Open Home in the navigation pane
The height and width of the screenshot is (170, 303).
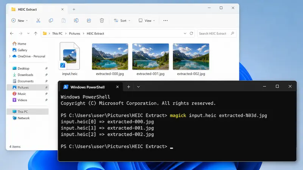pyautogui.click(x=19, y=44)
